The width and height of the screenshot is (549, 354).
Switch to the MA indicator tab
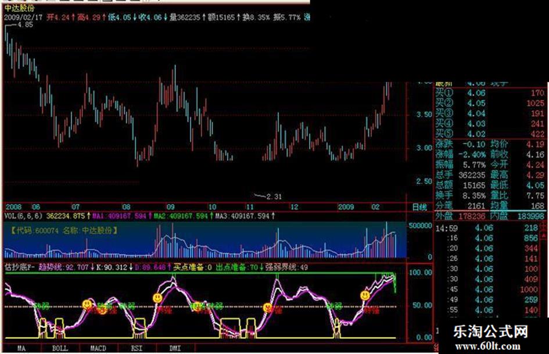point(21,348)
